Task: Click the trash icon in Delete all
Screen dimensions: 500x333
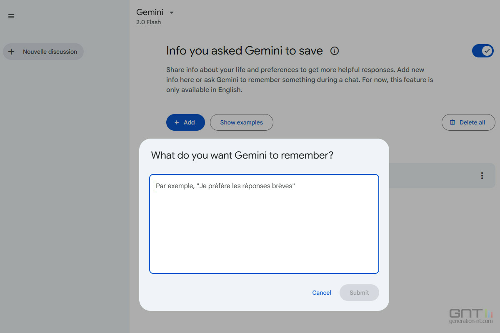Action: tap(452, 122)
